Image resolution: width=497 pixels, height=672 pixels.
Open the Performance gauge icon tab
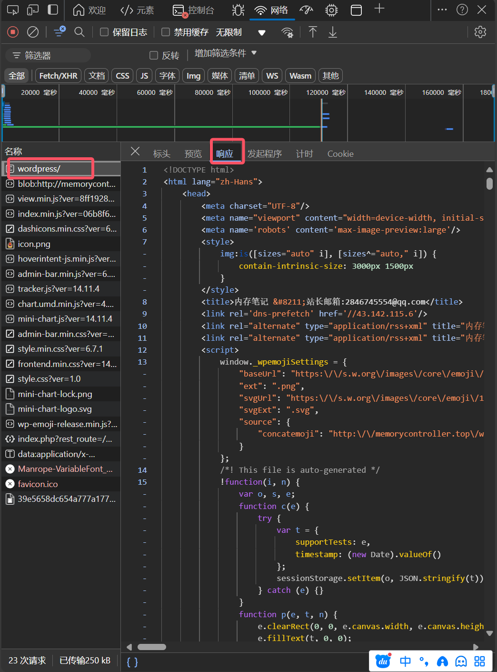pyautogui.click(x=306, y=10)
